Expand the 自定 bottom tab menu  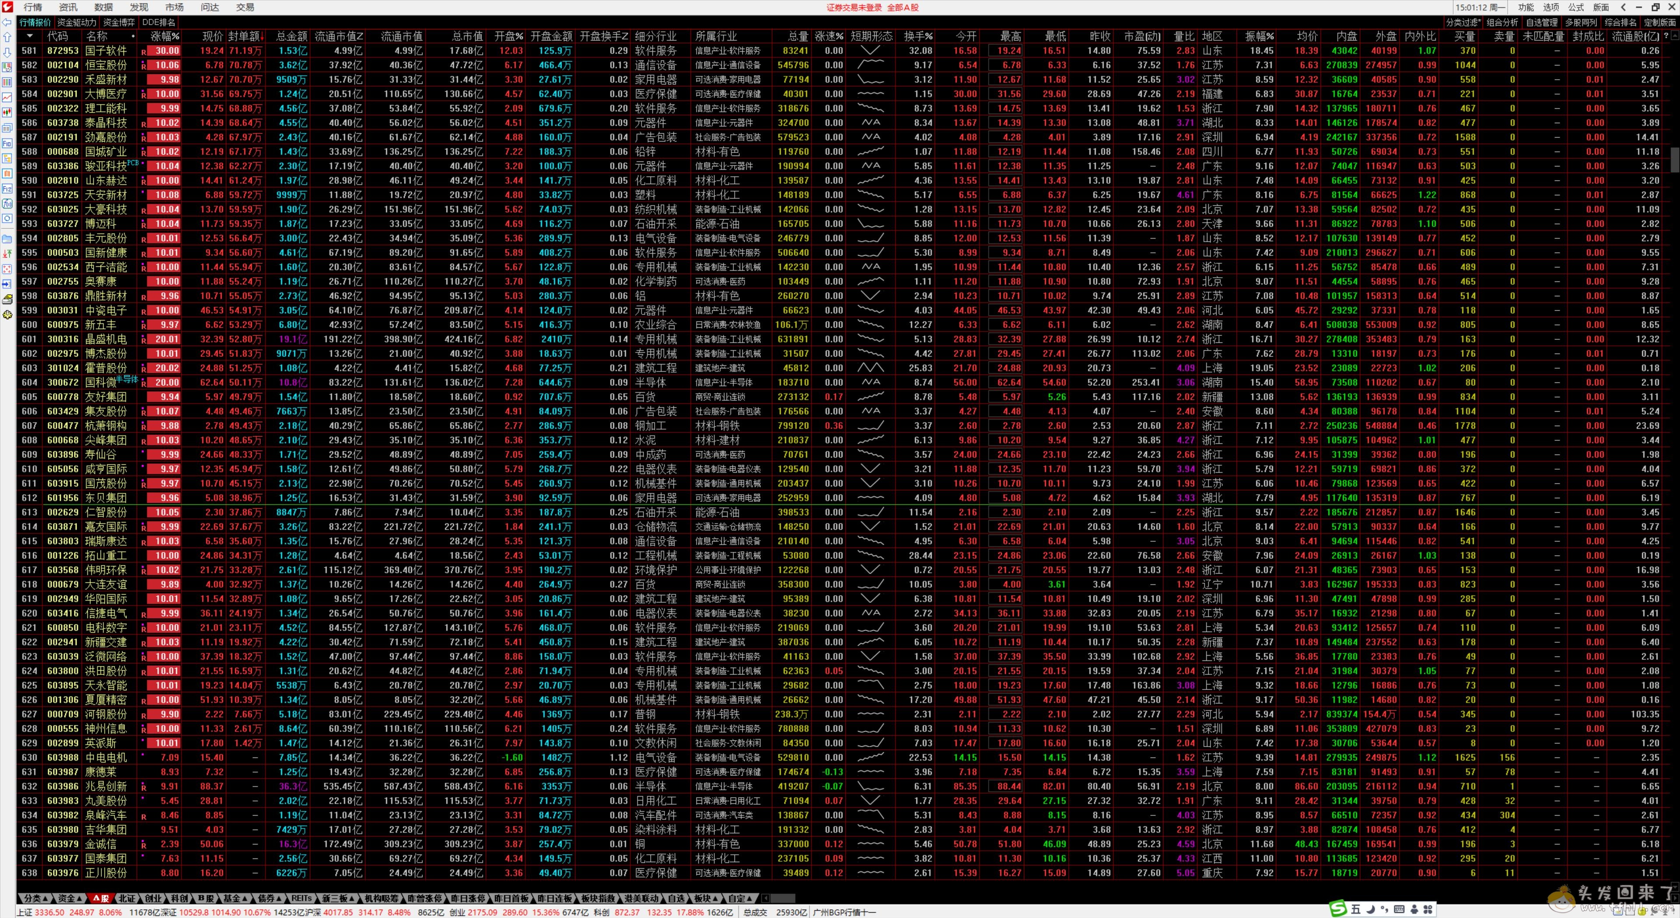pyautogui.click(x=740, y=898)
